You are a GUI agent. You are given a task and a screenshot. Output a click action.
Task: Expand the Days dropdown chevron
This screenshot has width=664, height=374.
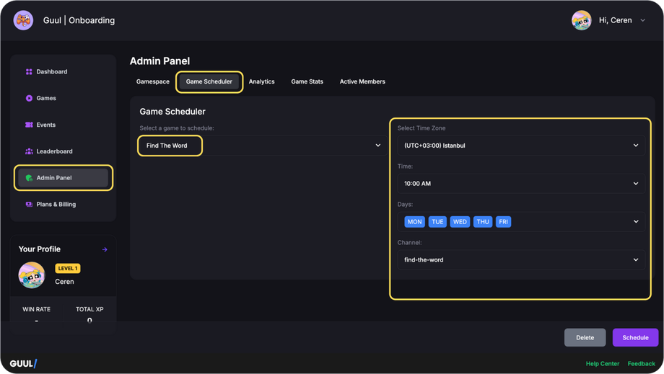pos(636,221)
